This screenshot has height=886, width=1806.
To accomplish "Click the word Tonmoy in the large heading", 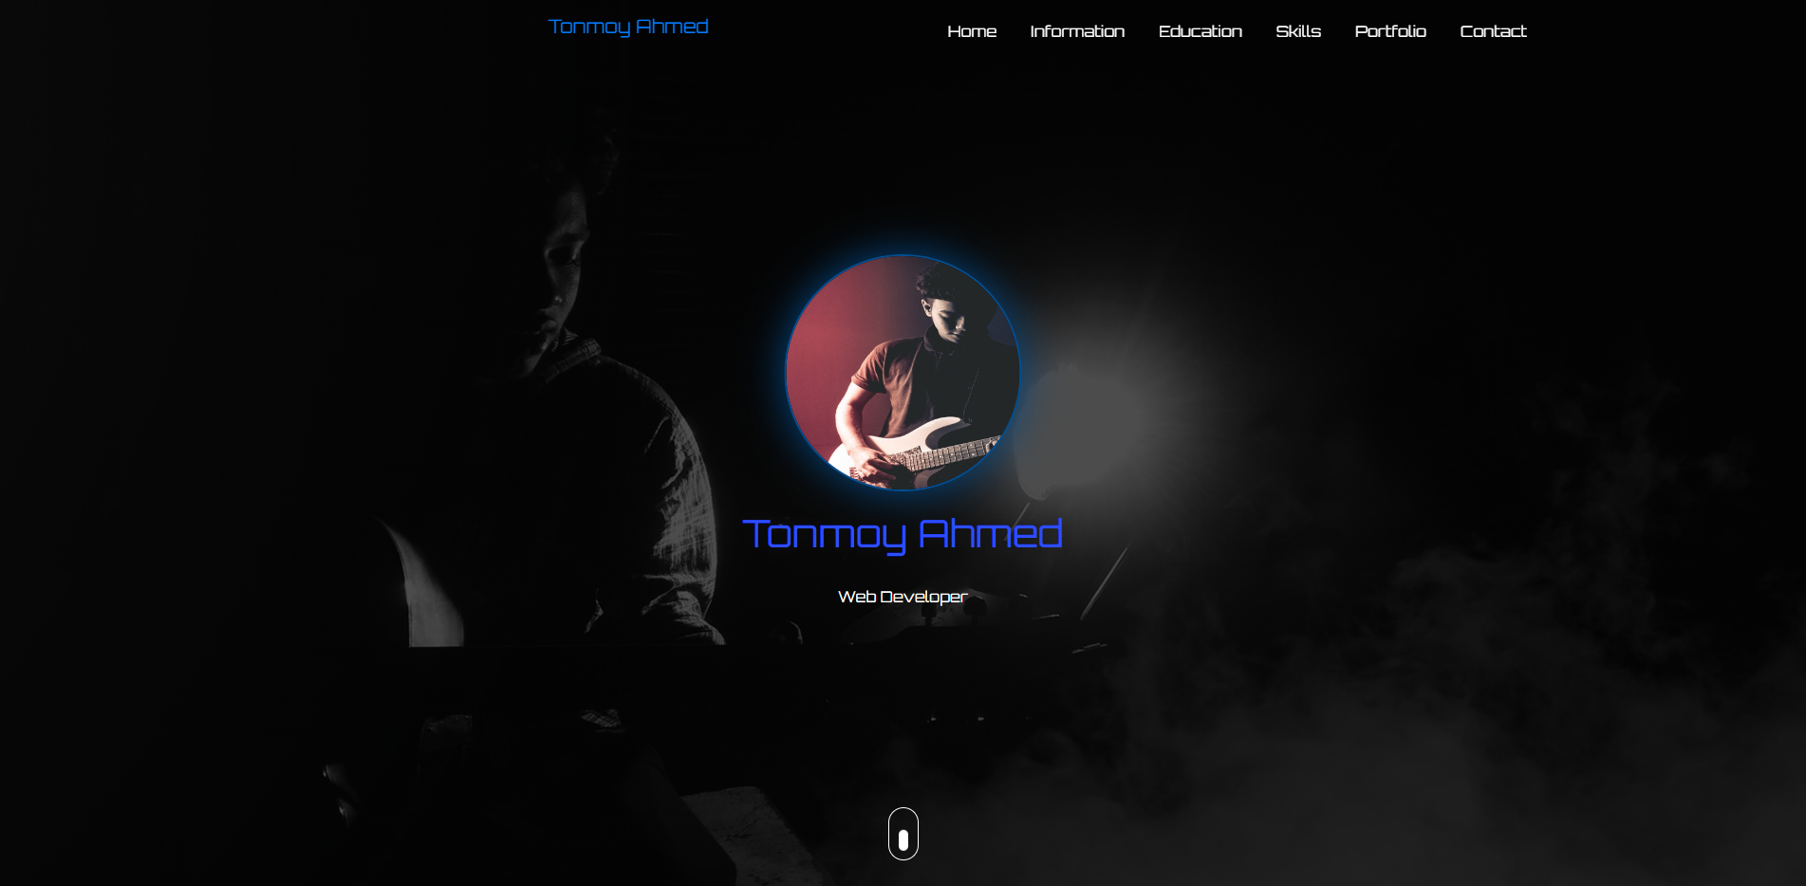I will click(x=823, y=534).
